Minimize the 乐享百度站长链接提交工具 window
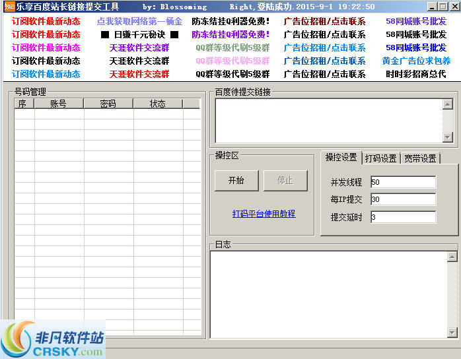 pos(431,7)
